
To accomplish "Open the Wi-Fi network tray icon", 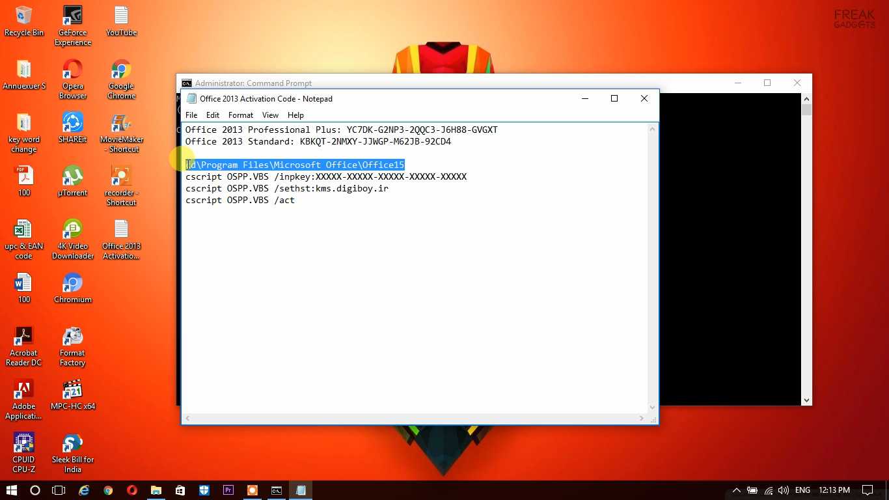I will [768, 490].
